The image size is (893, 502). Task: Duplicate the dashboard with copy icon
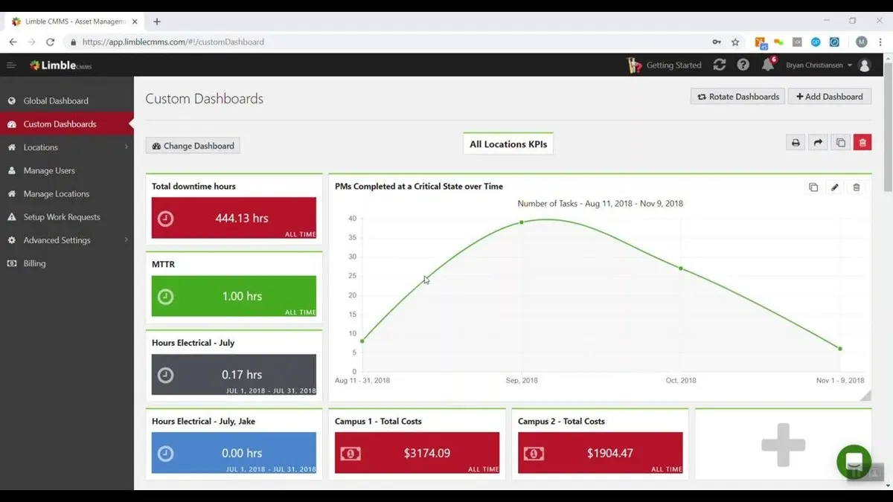pos(840,143)
